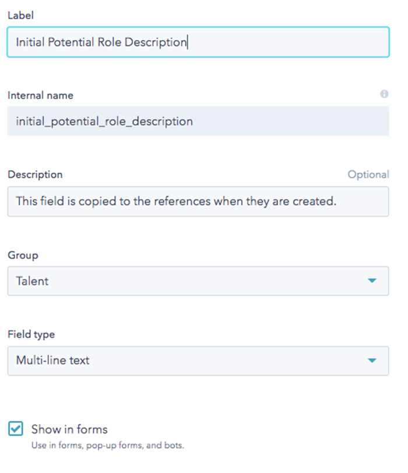Toggle Show in forms via its label text
This screenshot has width=408, height=473.
coord(69,429)
